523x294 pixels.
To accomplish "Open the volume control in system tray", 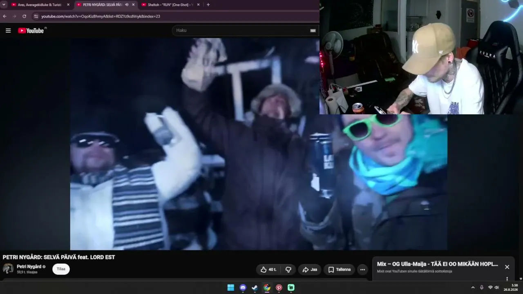I will tap(497, 287).
